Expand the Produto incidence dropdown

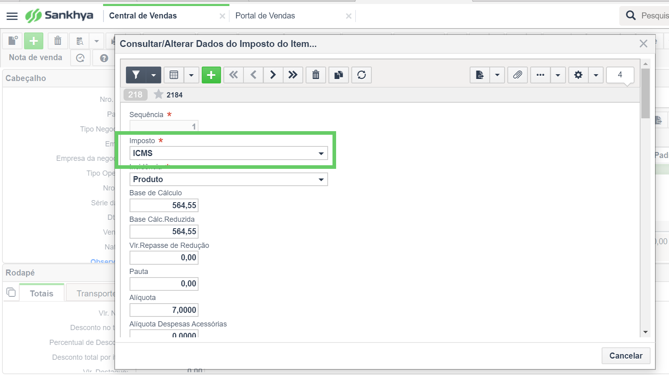click(x=228, y=179)
